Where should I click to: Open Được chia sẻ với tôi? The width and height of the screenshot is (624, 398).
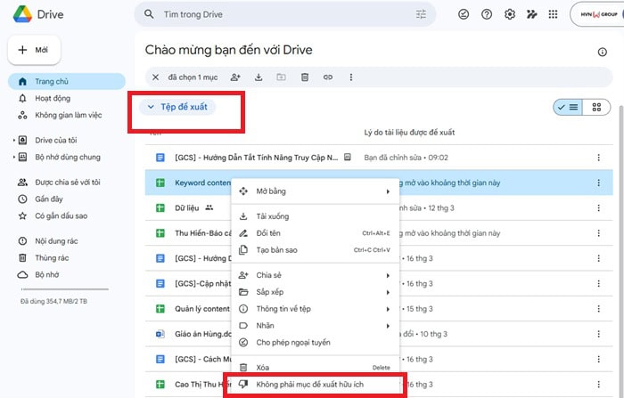point(67,182)
